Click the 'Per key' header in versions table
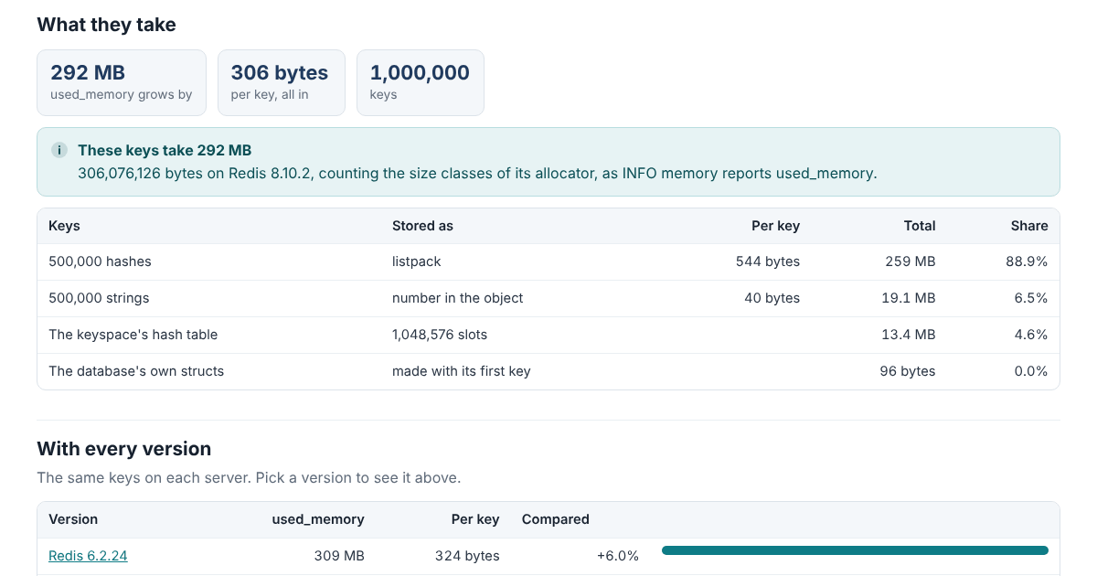This screenshot has width=1097, height=576. [x=475, y=519]
